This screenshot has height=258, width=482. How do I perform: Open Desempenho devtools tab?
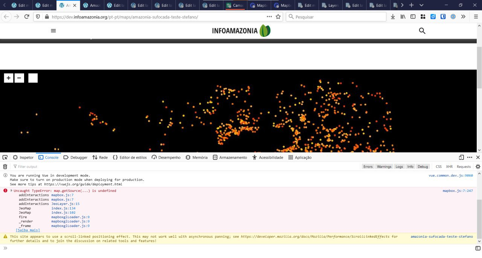point(166,157)
